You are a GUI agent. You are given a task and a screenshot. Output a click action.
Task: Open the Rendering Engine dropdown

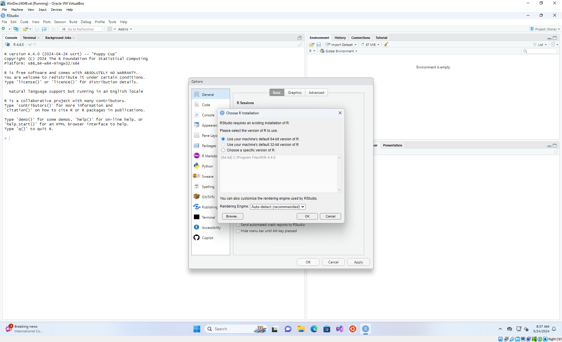278,207
